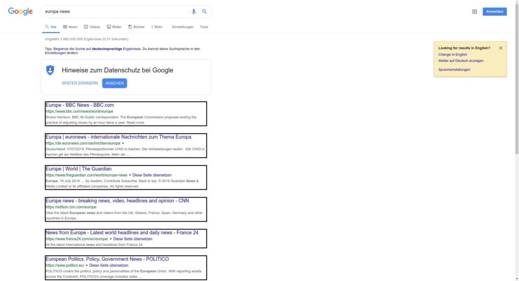Open the Videos search tab
This screenshot has width=519, height=281.
[92, 27]
